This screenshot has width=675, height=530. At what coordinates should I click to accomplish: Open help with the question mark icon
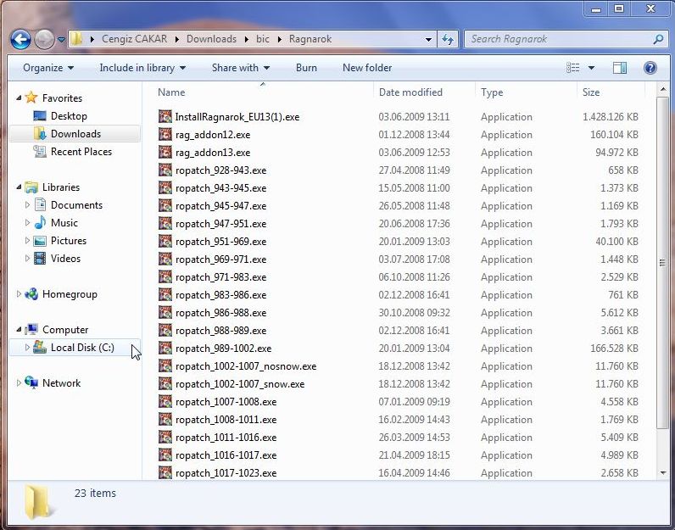tap(650, 68)
